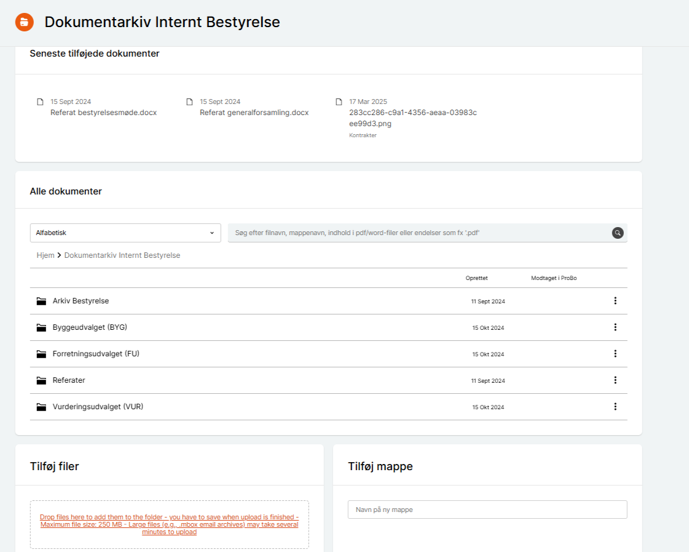Click the search magnifier icon
689x552 pixels.
point(617,233)
